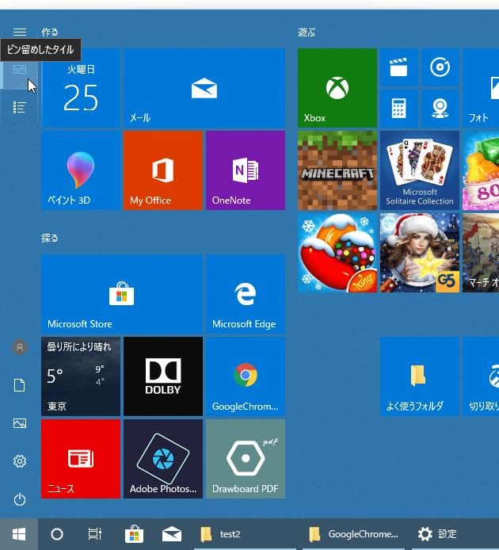This screenshot has height=550, width=499.
Task: Launch the GoogleChrome tile
Action: (x=246, y=376)
